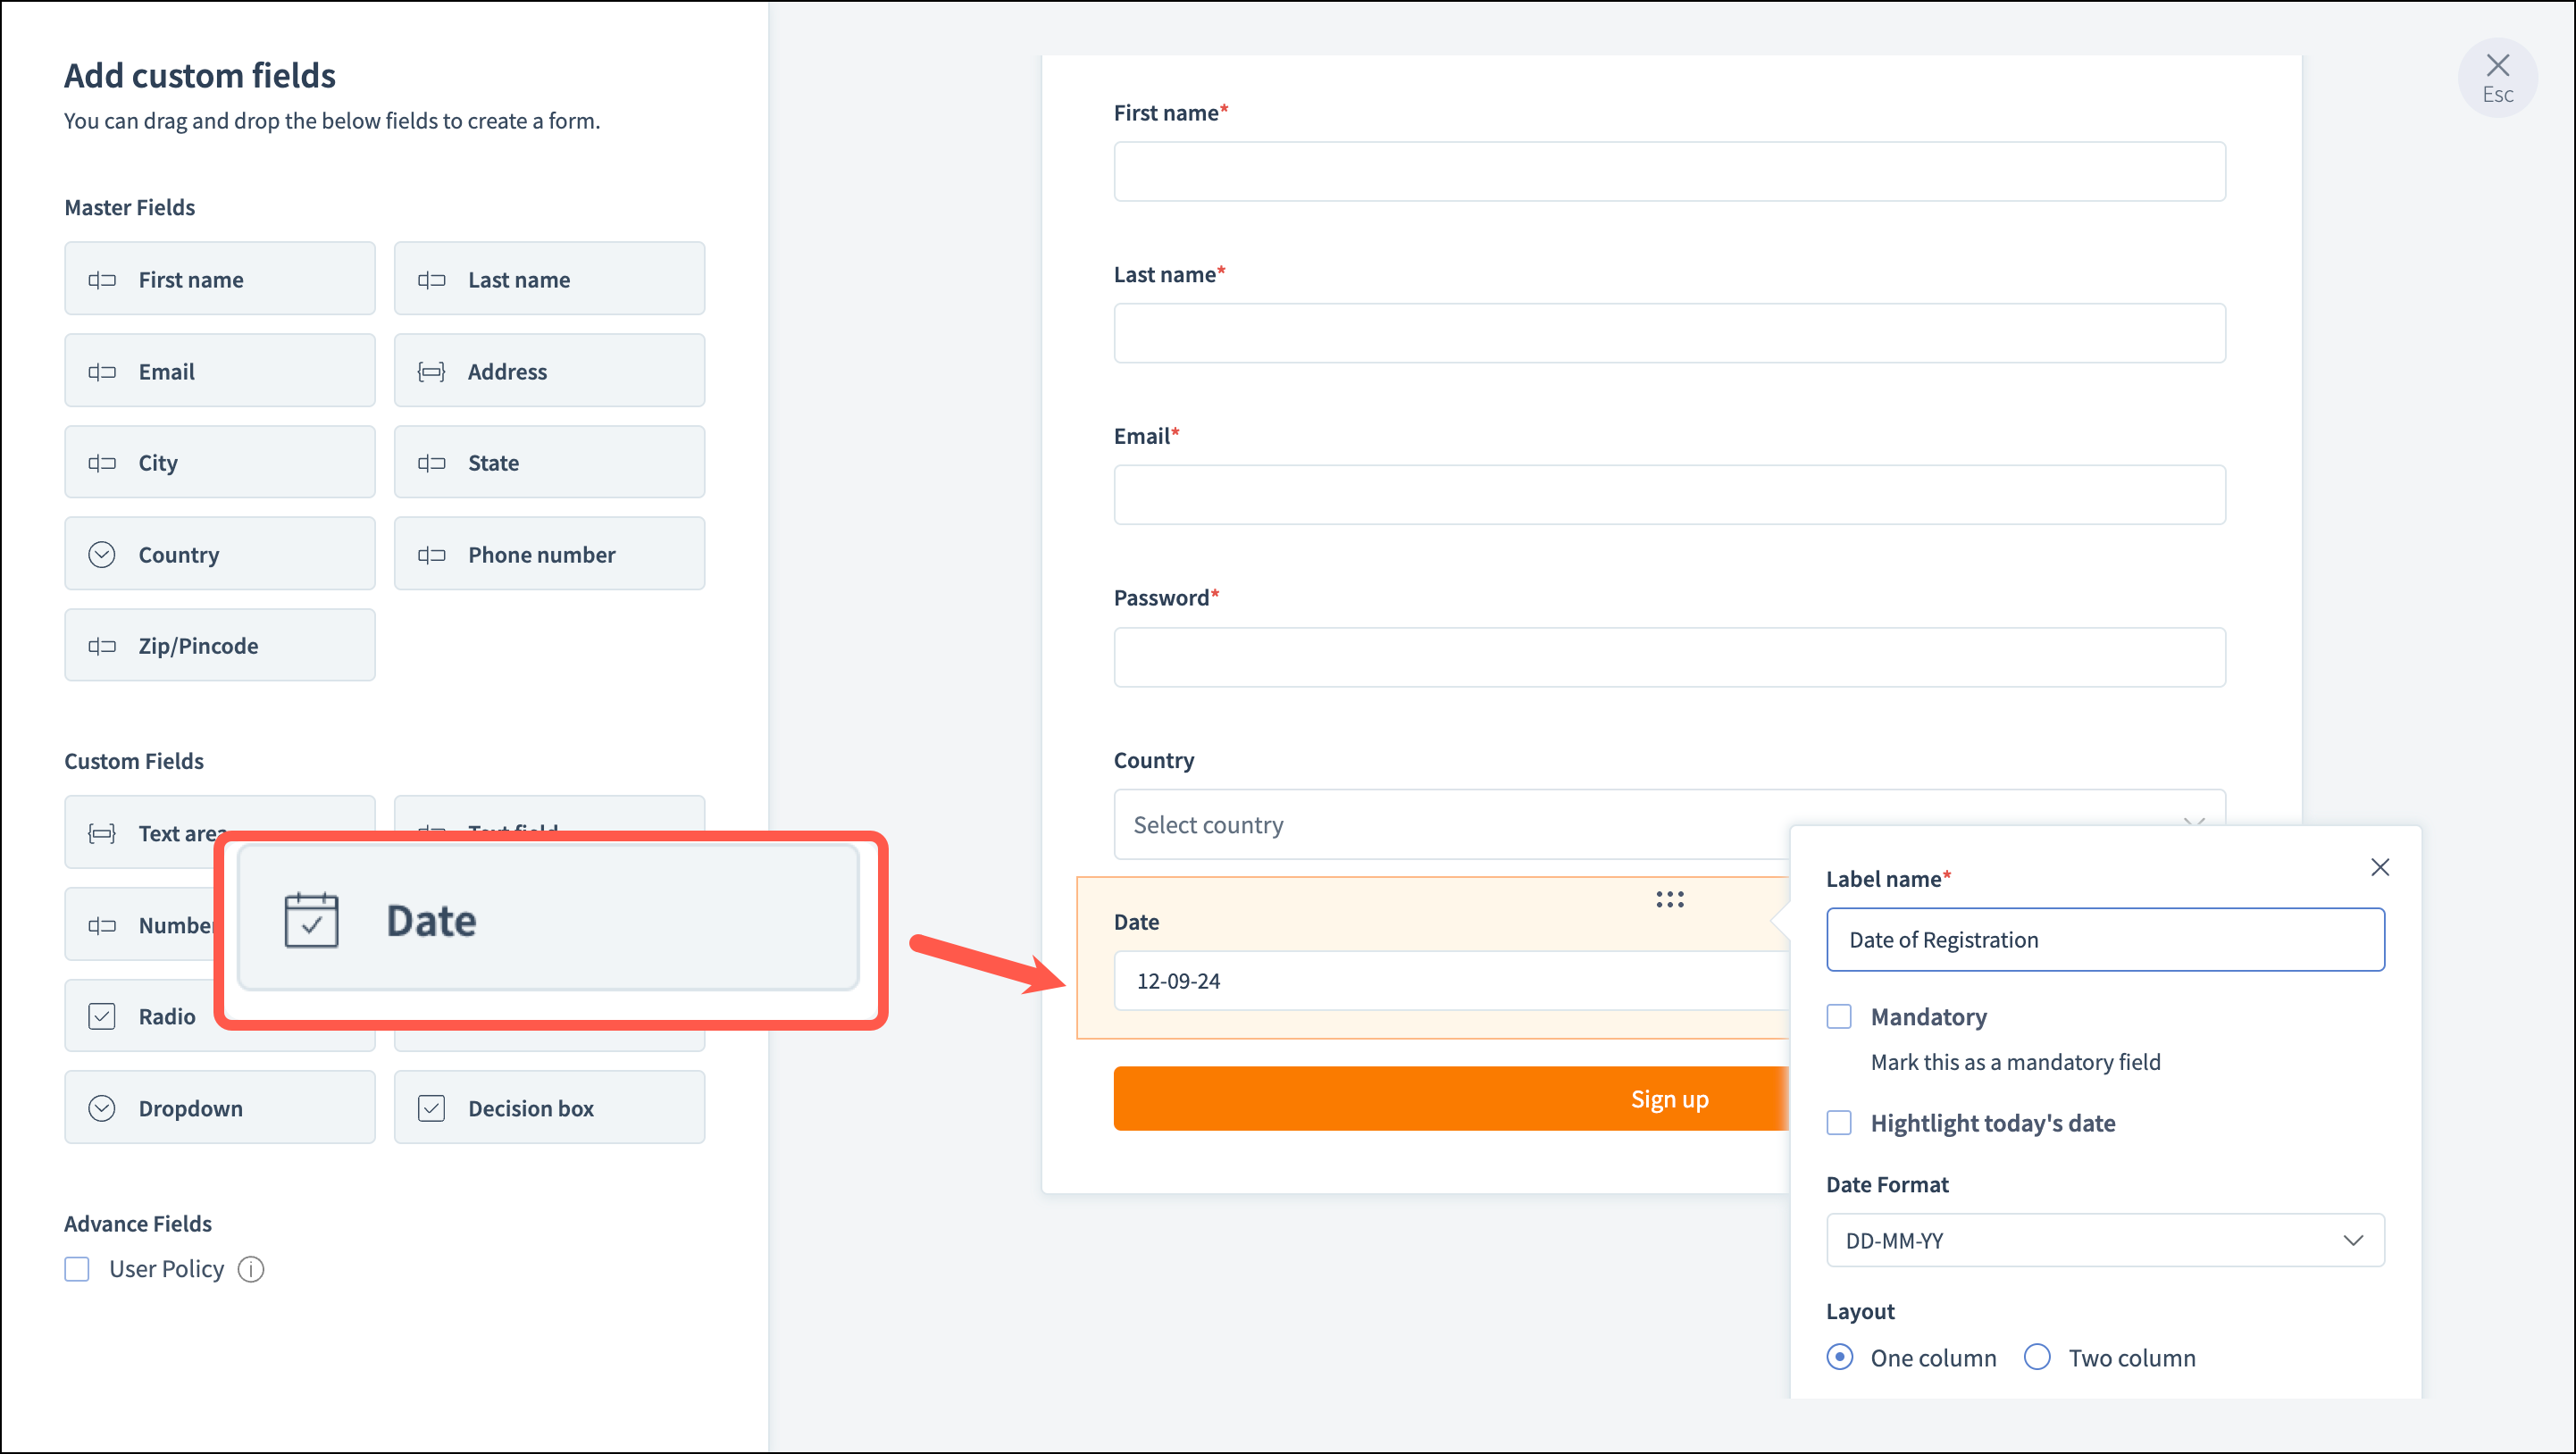This screenshot has width=2576, height=1454.
Task: Check Highlight today's date option
Action: point(1839,1122)
